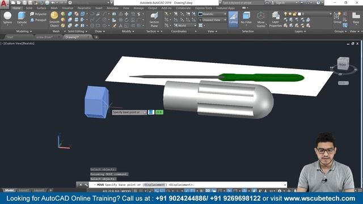Viewport: 363px width, 204px height.
Task: Open the Home ribbon tab
Action: tap(16, 8)
